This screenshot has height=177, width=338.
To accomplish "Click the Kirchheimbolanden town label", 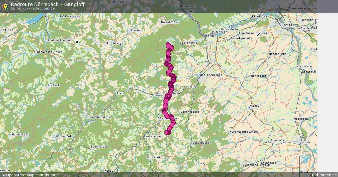I will click(x=245, y=131).
